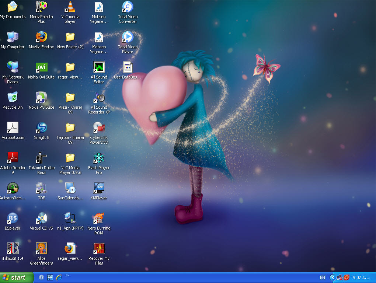Viewport: 376px width, 283px height.
Task: Open the Start menu
Action: 17,277
